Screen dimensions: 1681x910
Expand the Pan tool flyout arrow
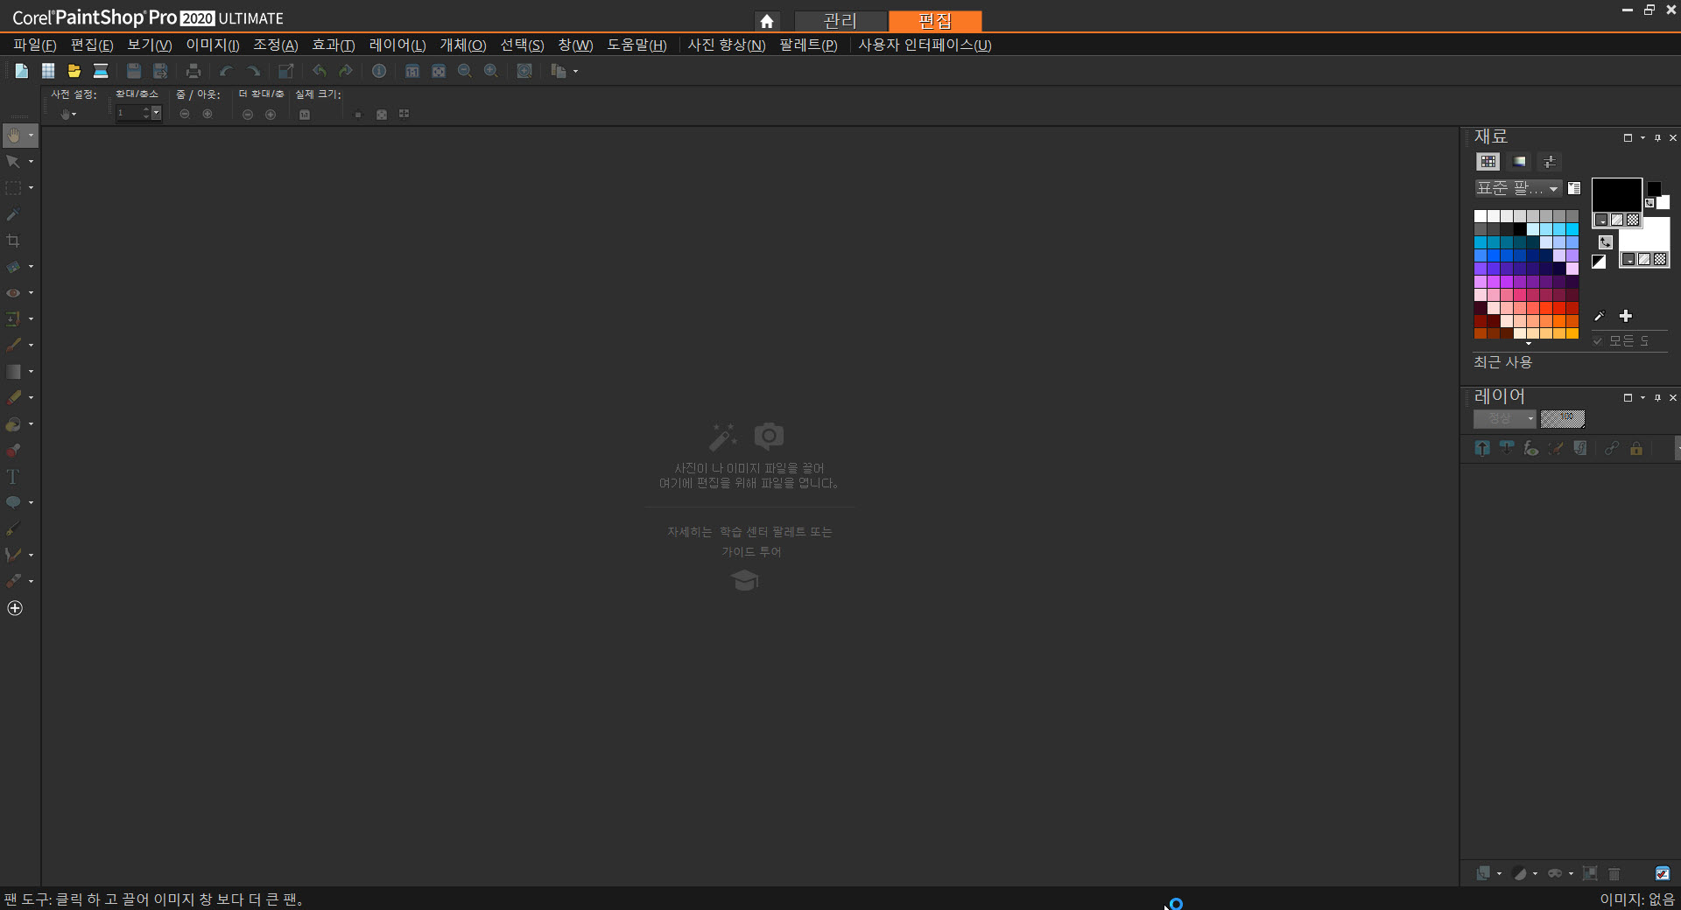coord(32,136)
